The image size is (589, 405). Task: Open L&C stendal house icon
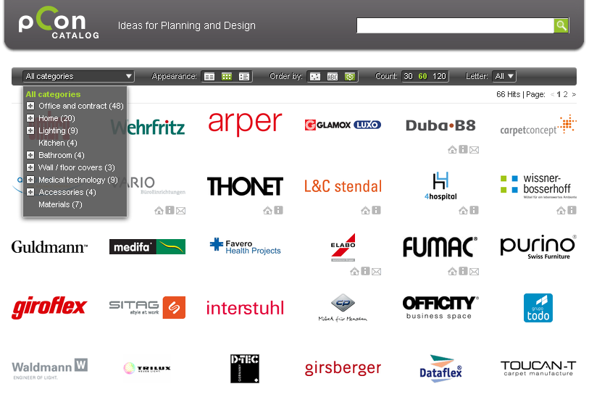tap(365, 211)
